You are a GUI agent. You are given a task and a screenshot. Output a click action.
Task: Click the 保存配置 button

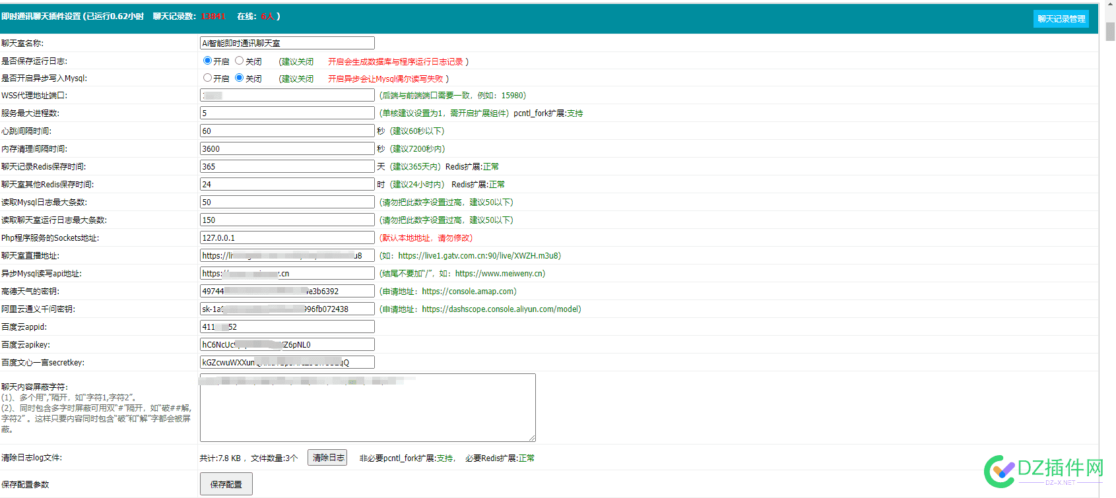point(226,484)
